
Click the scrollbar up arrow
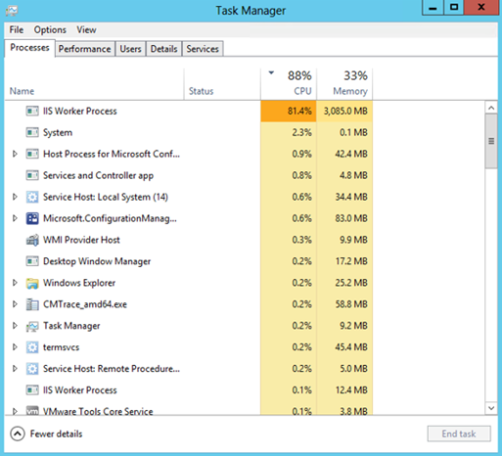pos(491,108)
